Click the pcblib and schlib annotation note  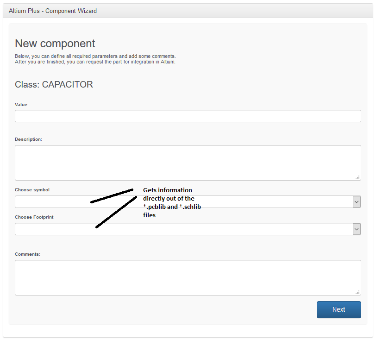[172, 202]
